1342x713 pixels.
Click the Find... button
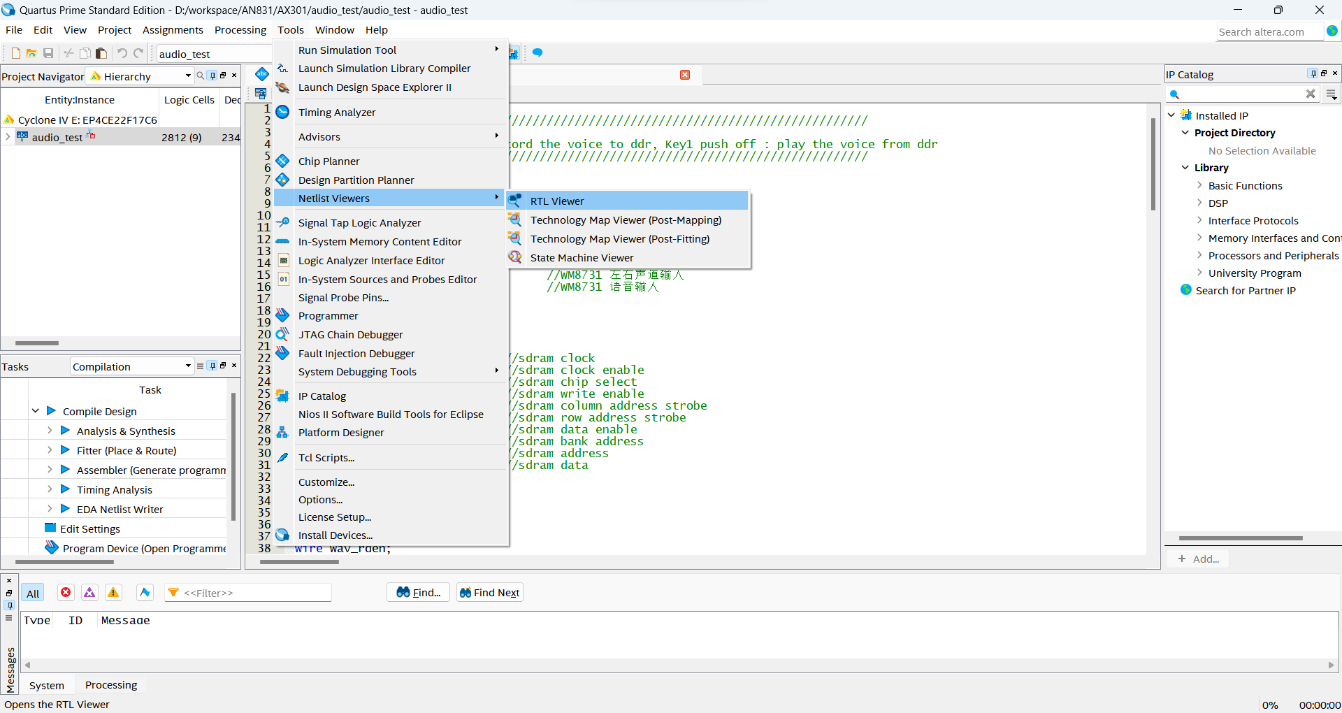coord(418,592)
